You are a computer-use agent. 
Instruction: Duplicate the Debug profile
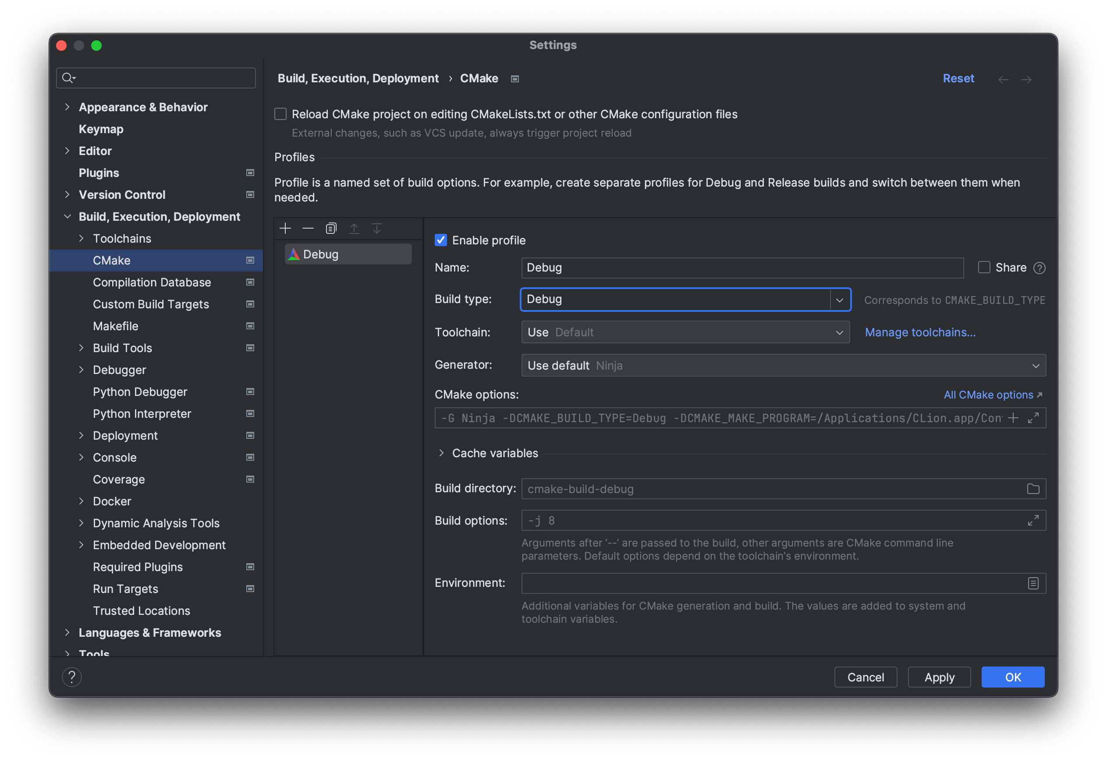pos(331,228)
